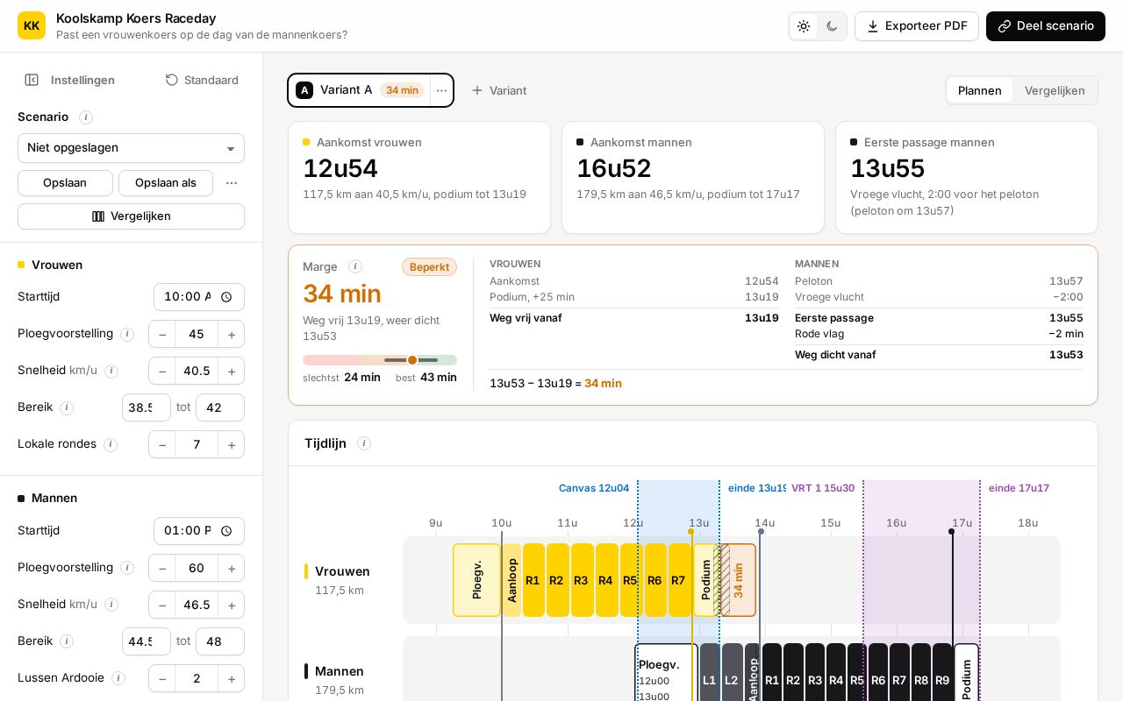Click Exporteer PDF button

click(x=917, y=26)
